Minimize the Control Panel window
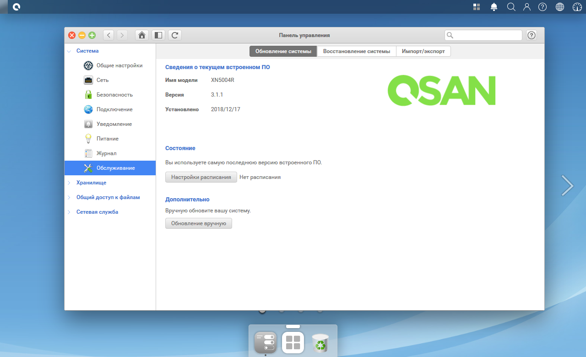The height and width of the screenshot is (357, 586). pyautogui.click(x=82, y=35)
